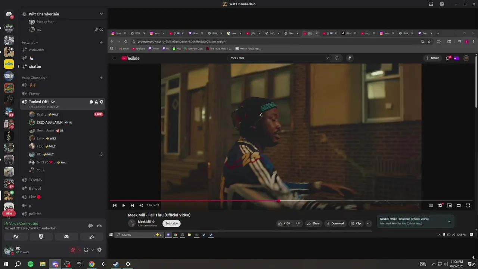Edit Tucked Off Live channel settings gear
The height and width of the screenshot is (269, 478).
point(101,102)
